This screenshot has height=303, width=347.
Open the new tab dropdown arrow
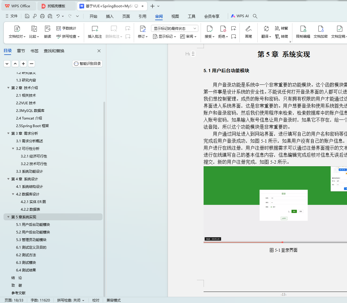[158, 6]
